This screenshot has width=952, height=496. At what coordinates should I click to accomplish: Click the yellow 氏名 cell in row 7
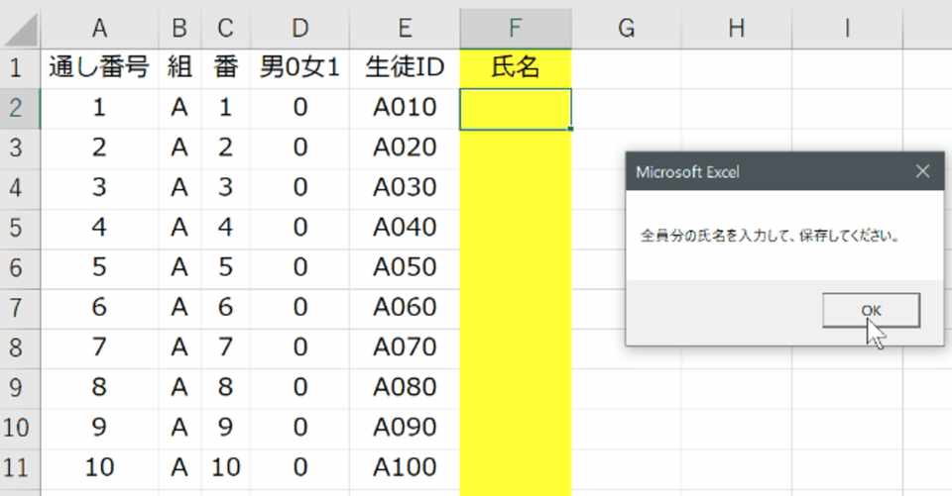tap(516, 309)
